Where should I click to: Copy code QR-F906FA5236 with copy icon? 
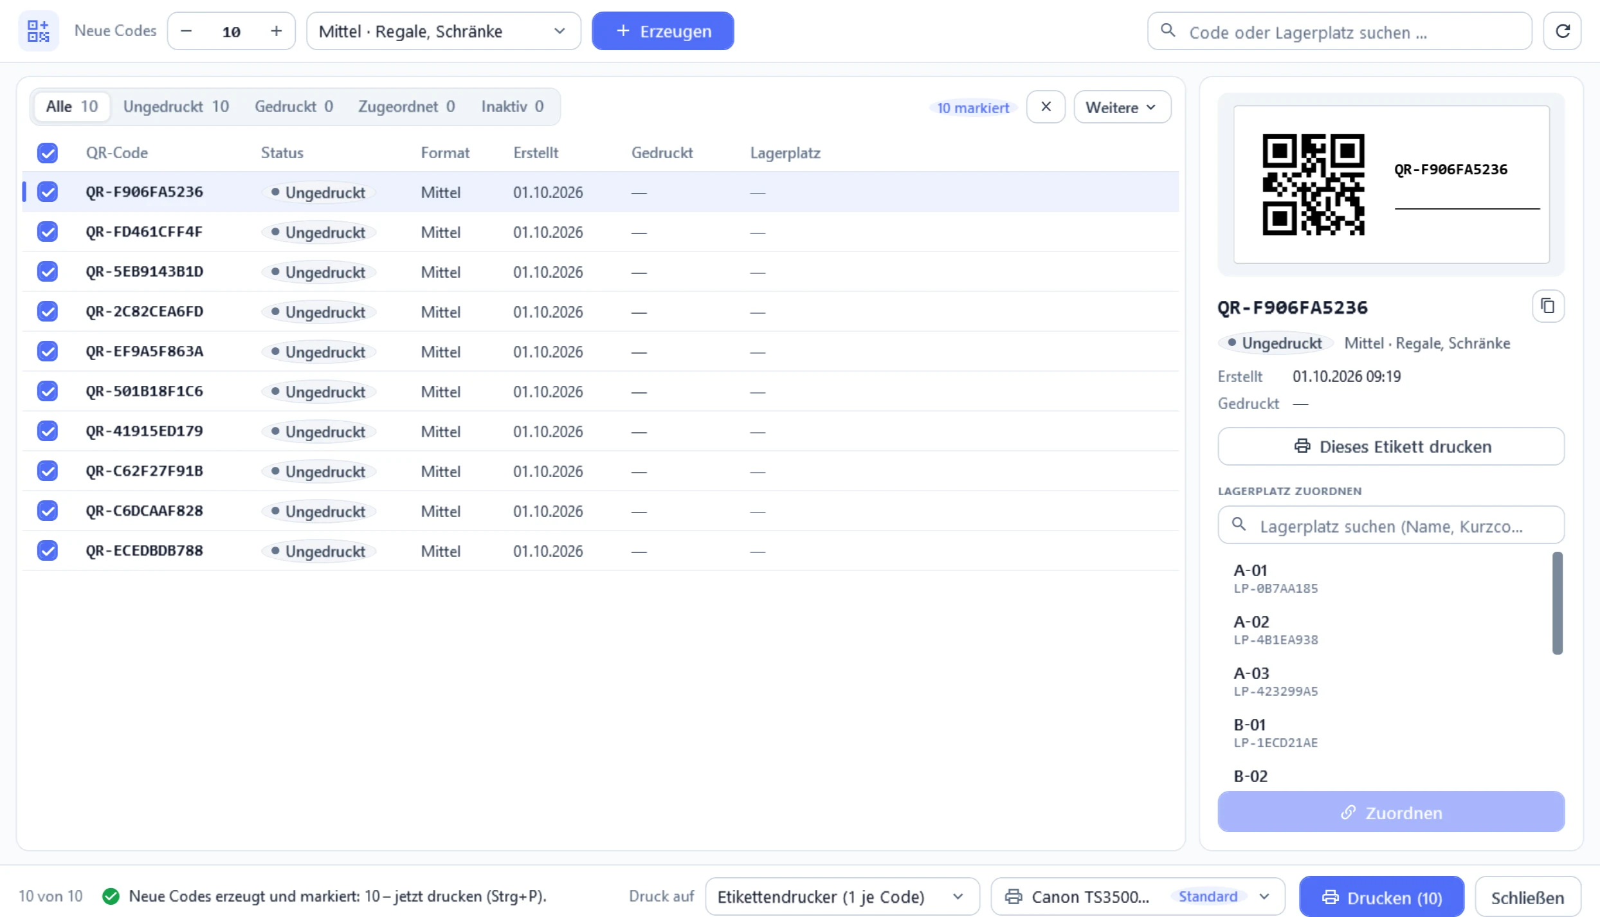pos(1548,306)
